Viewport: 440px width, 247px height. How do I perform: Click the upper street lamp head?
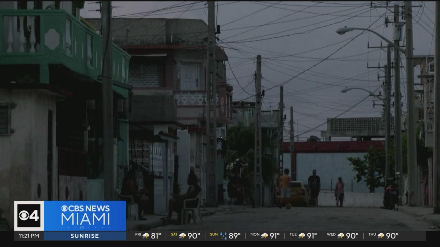pyautogui.click(x=342, y=31)
